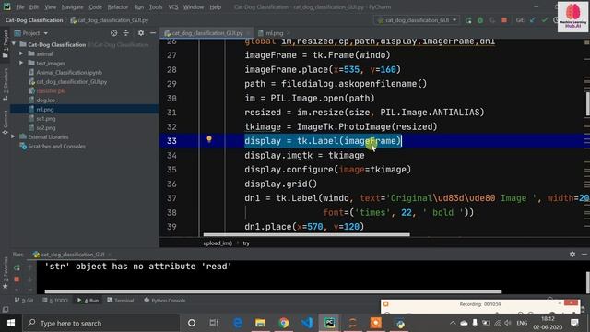This screenshot has height=332, width=590.
Task: Open the Code menu
Action: point(95,7)
